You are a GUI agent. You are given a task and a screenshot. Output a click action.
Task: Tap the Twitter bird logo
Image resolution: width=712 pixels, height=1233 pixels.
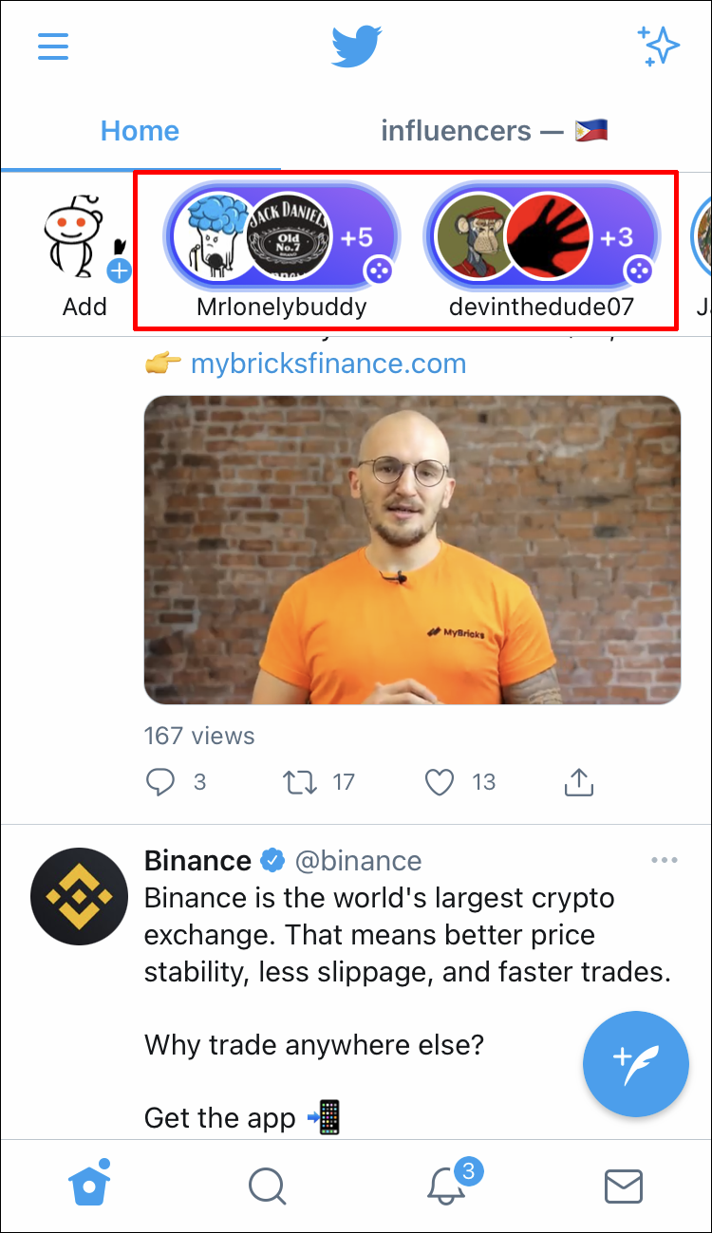click(356, 47)
